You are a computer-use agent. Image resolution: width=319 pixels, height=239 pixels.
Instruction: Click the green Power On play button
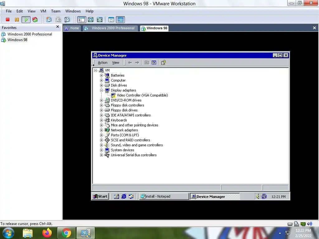click(x=26, y=20)
